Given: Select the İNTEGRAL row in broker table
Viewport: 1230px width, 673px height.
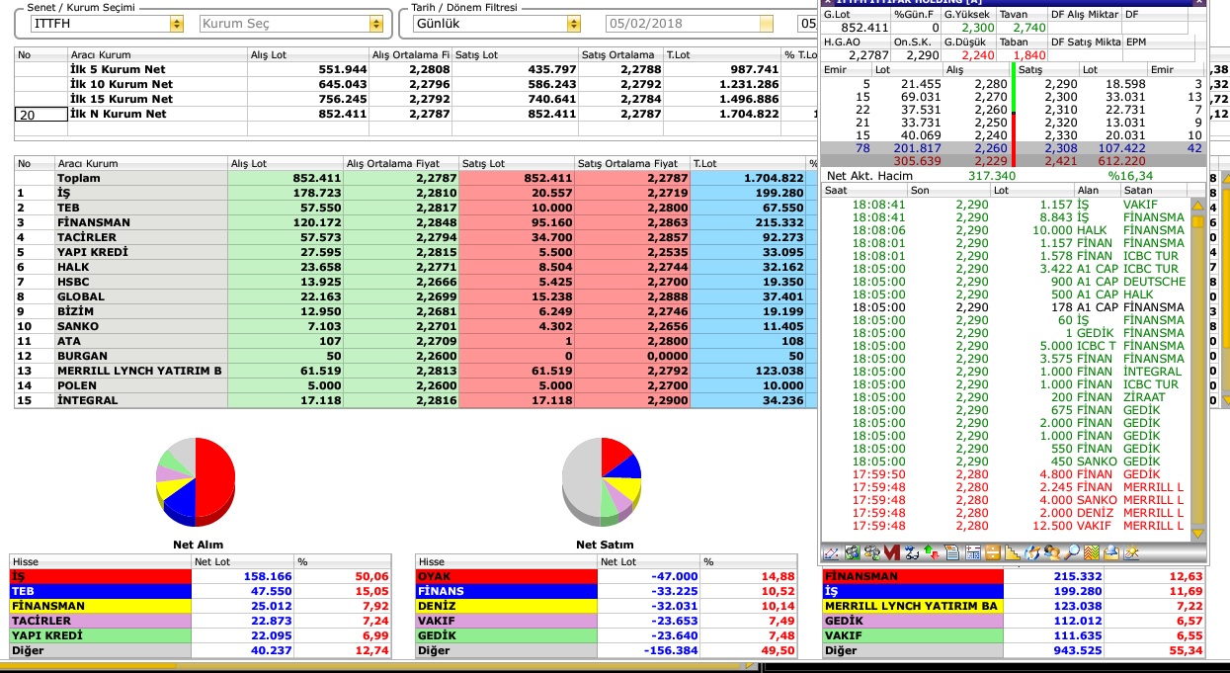Looking at the screenshot, I should click(416, 401).
